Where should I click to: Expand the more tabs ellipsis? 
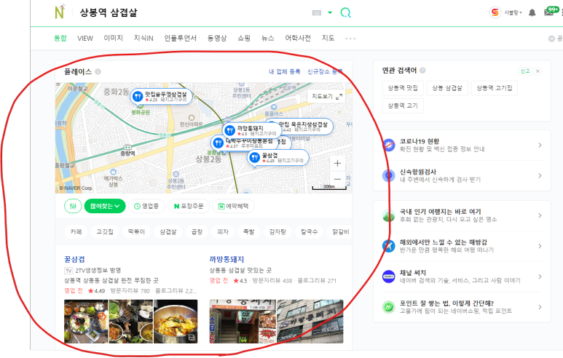350,39
